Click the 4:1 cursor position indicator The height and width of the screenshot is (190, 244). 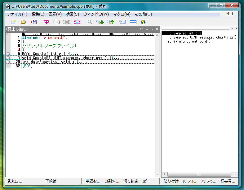[x=230, y=14]
